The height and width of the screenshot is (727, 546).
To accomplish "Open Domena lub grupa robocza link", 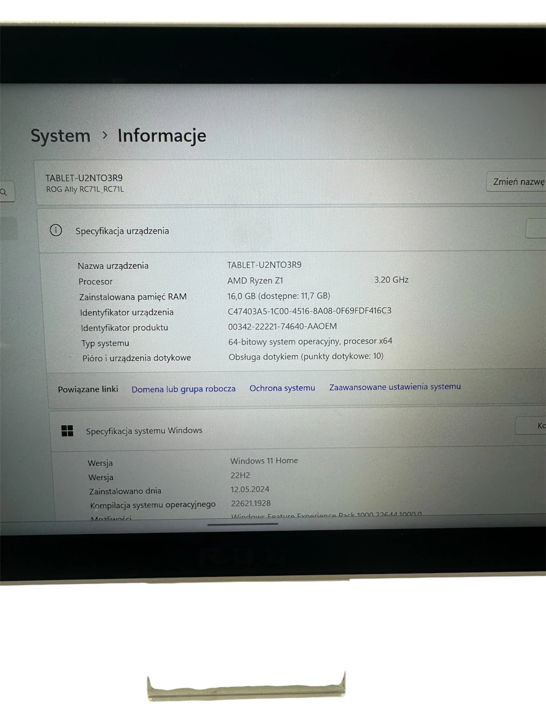I will pos(183,389).
